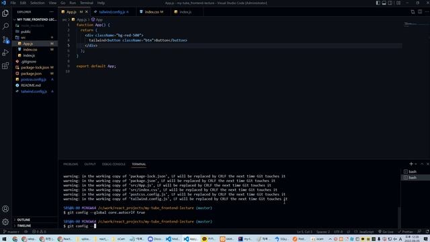Open postcss.config.js in explorer

(34, 79)
